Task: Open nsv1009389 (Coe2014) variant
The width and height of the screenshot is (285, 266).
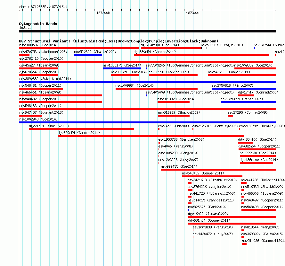Action: coord(255,68)
